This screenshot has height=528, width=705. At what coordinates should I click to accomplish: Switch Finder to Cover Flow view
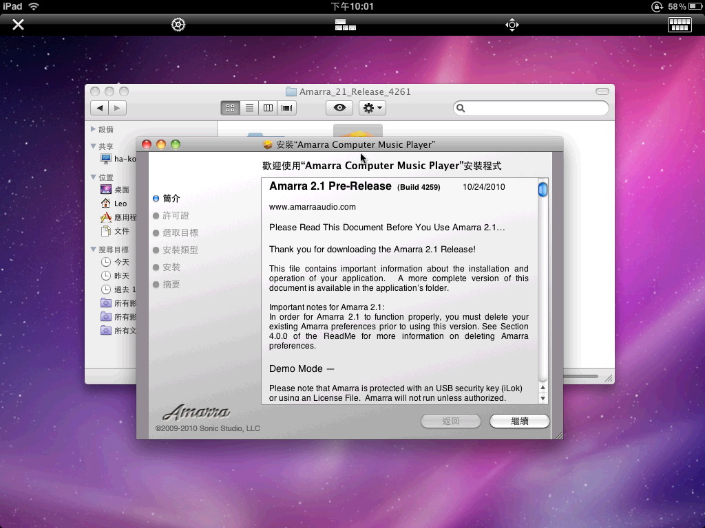coord(287,108)
